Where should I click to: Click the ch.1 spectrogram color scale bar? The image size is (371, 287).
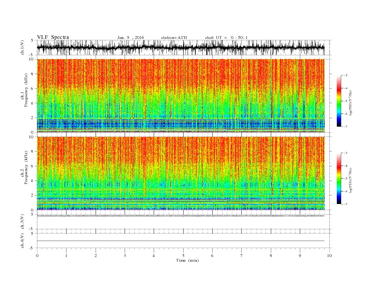pos(339,101)
